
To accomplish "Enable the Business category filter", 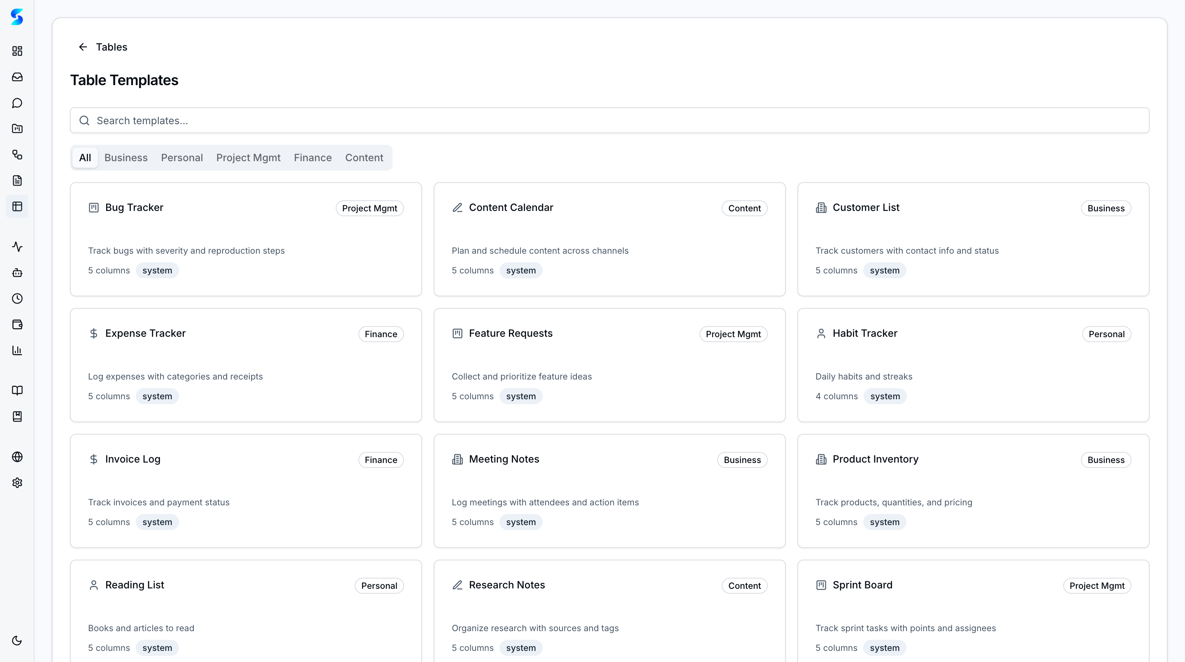I will pyautogui.click(x=125, y=157).
